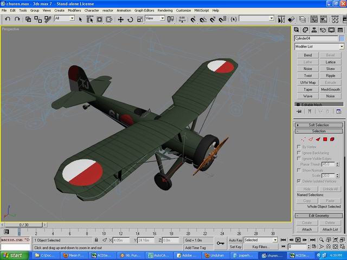Apply the MeshSmooth modifier button

click(330, 89)
